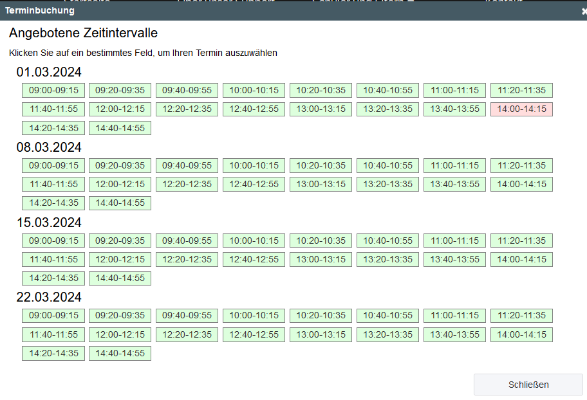
Task: Choose 14:20-14:35 on 15.03.2024
Action: (53, 278)
